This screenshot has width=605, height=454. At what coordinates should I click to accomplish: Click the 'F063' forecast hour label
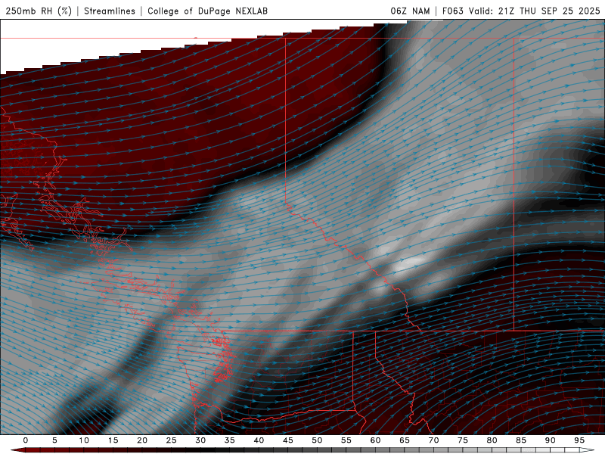452,11
